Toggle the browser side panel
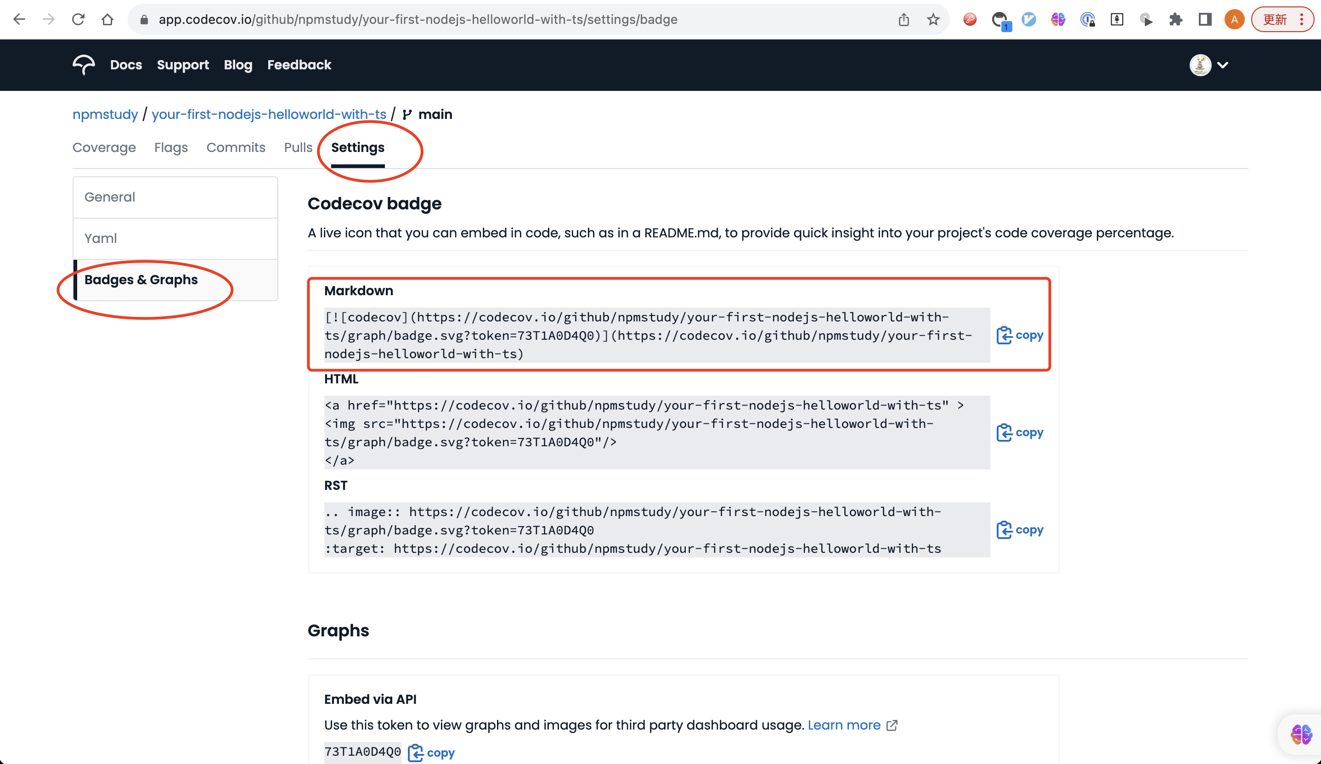This screenshot has width=1321, height=764. tap(1205, 19)
